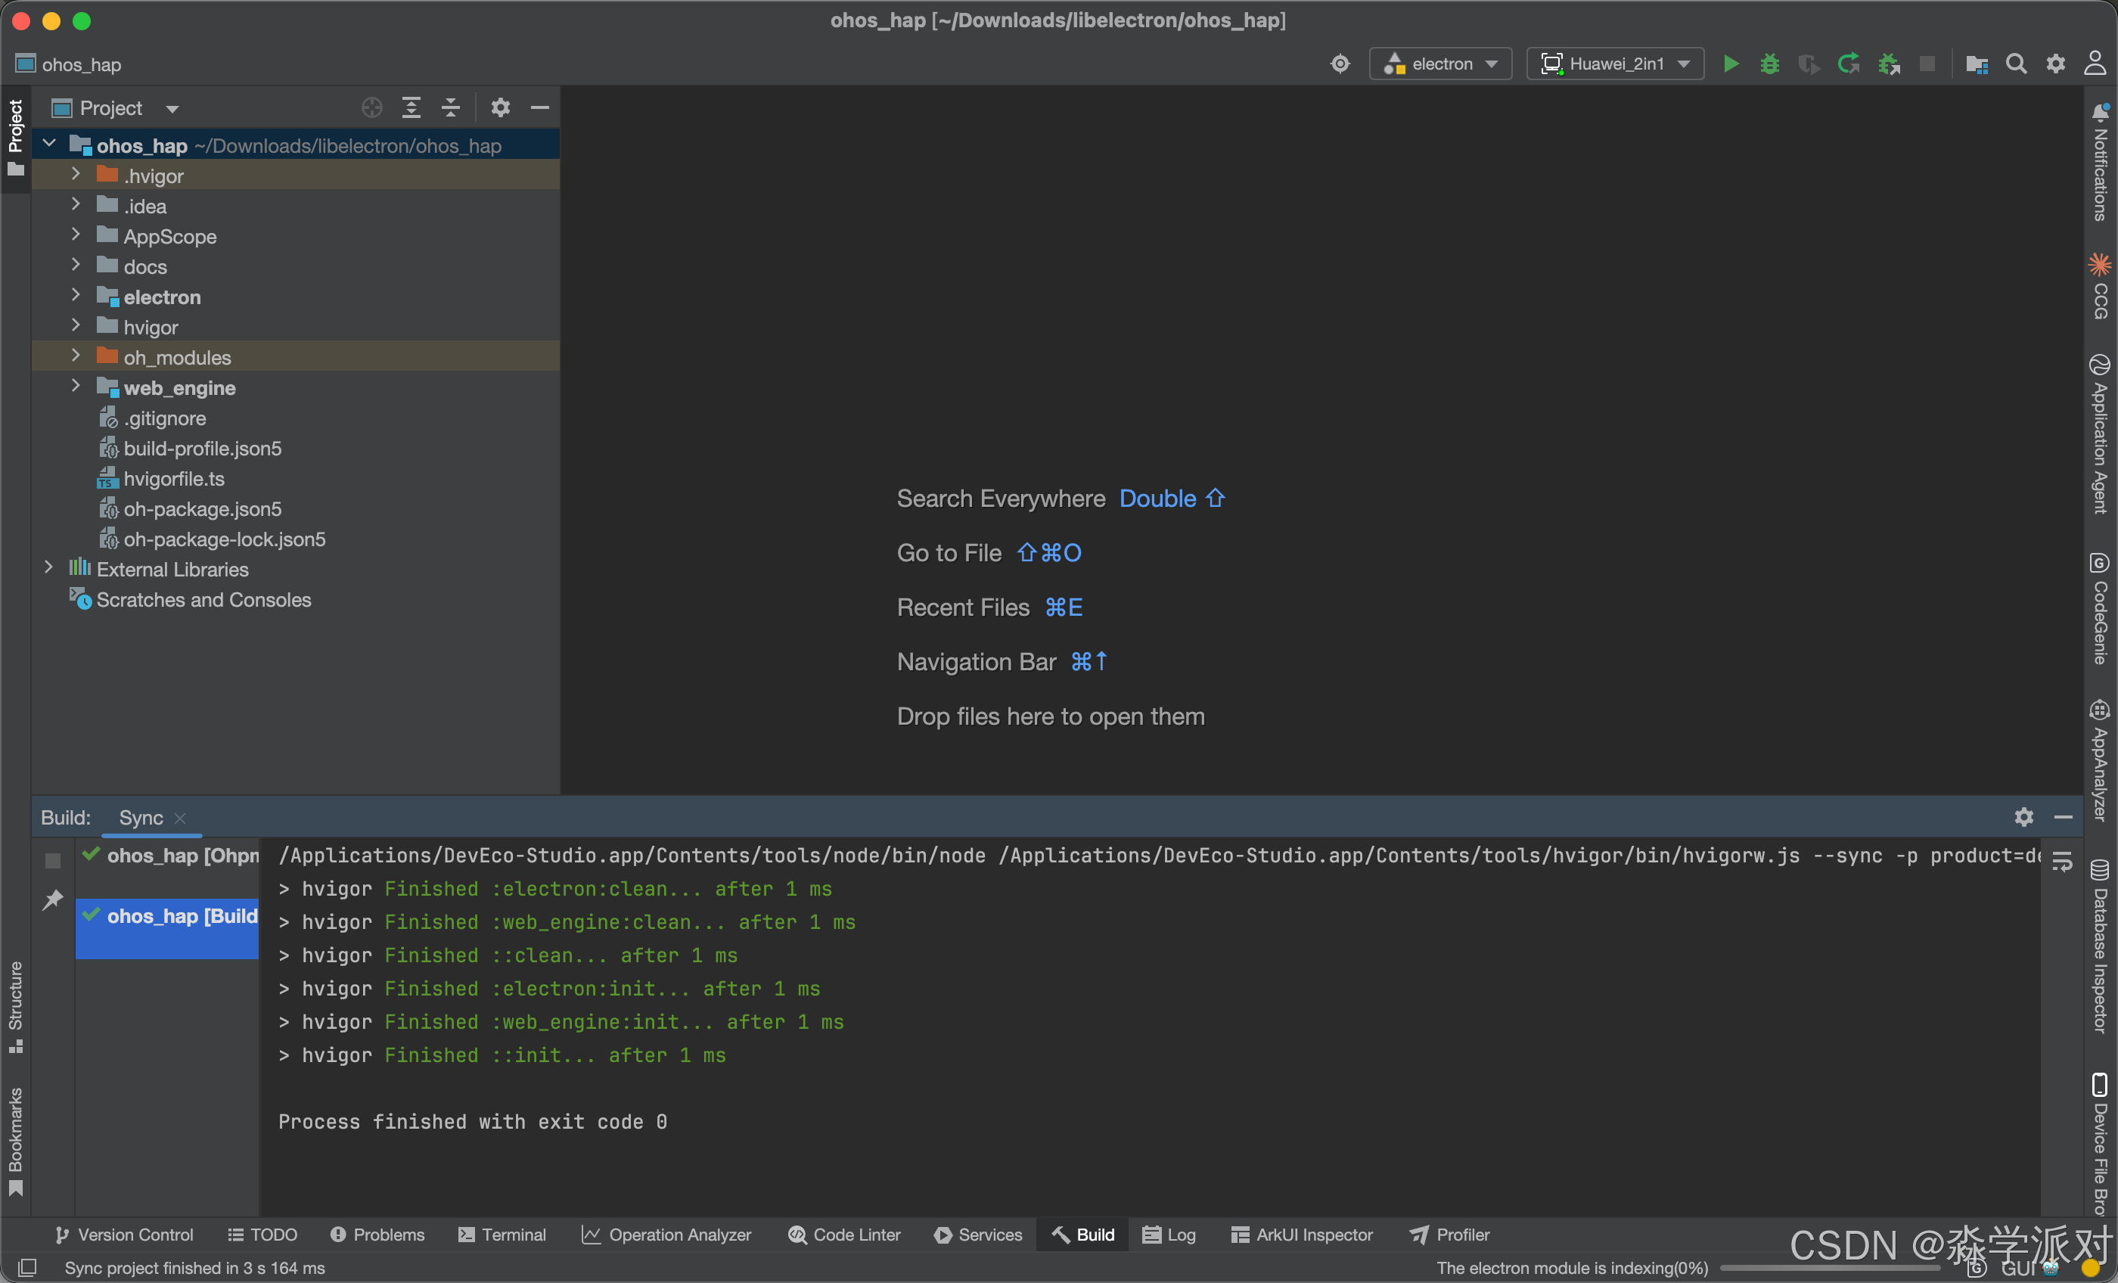Open Project panel options gear
This screenshot has height=1283, width=2118.
click(x=500, y=107)
